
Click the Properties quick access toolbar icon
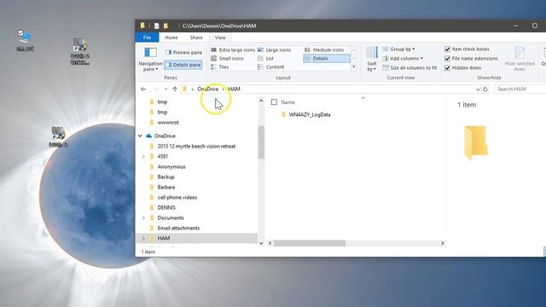pyautogui.click(x=156, y=26)
